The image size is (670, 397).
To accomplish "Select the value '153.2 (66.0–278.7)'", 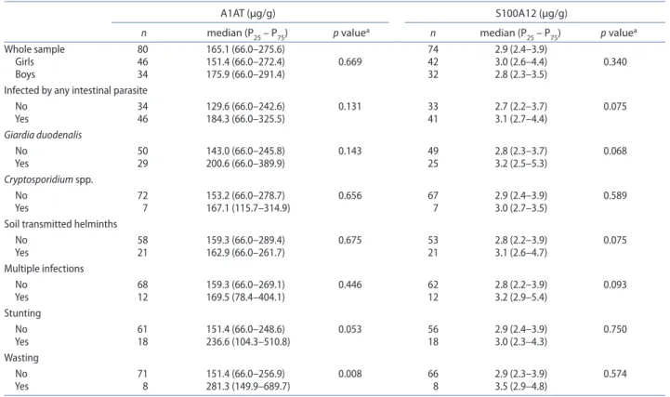I will point(245,195).
